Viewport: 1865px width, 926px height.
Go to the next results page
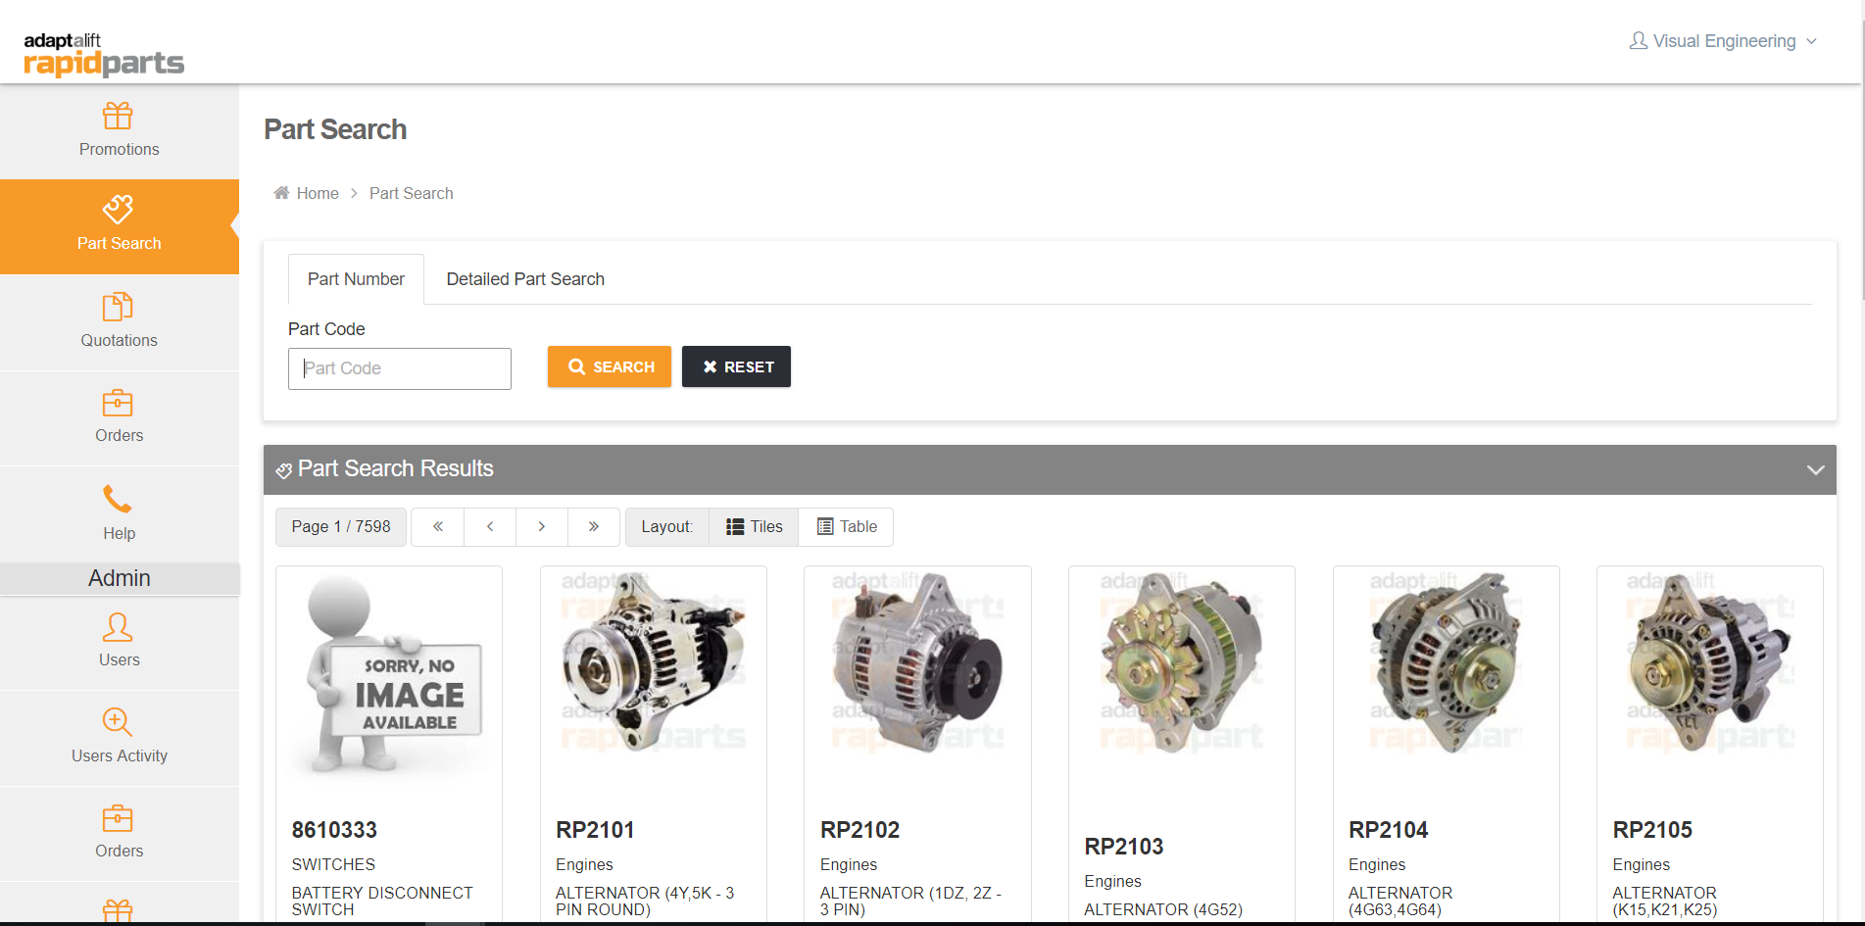[x=542, y=526]
